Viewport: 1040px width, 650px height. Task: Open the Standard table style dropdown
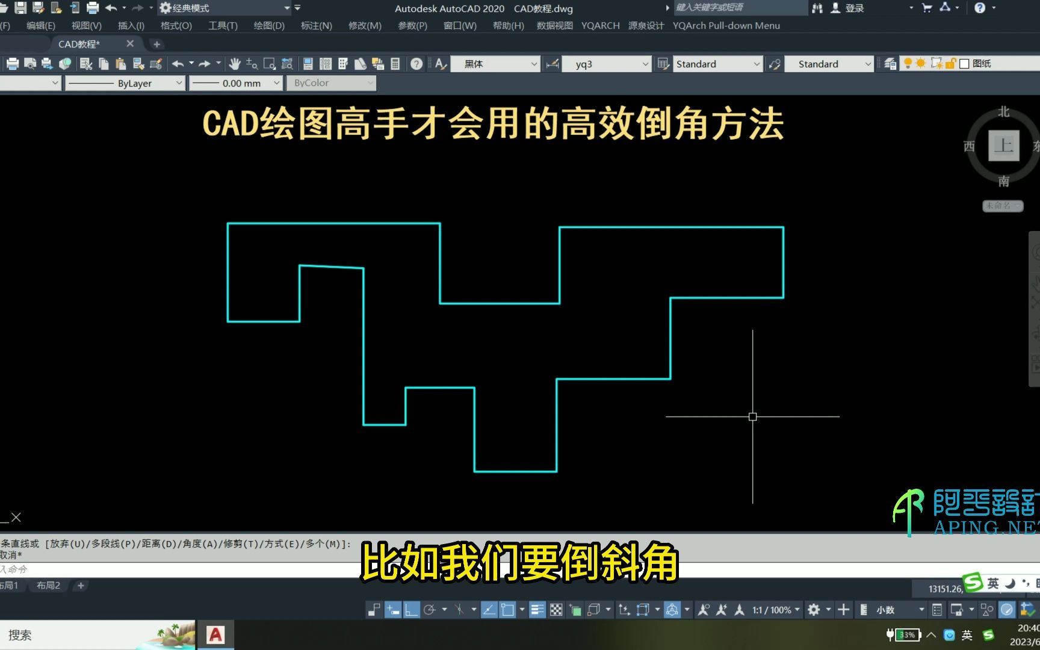tap(717, 64)
